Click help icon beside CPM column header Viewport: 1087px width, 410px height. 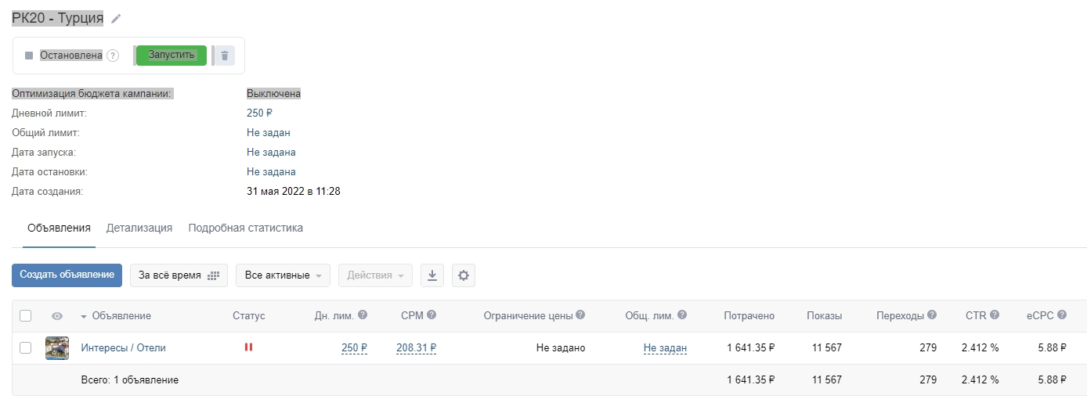(432, 315)
